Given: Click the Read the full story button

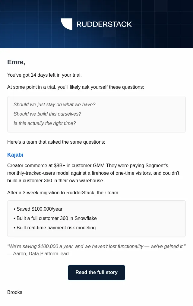Looking at the screenshot, I should click(96, 273).
